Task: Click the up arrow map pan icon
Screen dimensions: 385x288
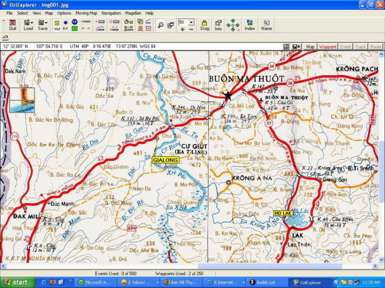Action: pos(233,20)
